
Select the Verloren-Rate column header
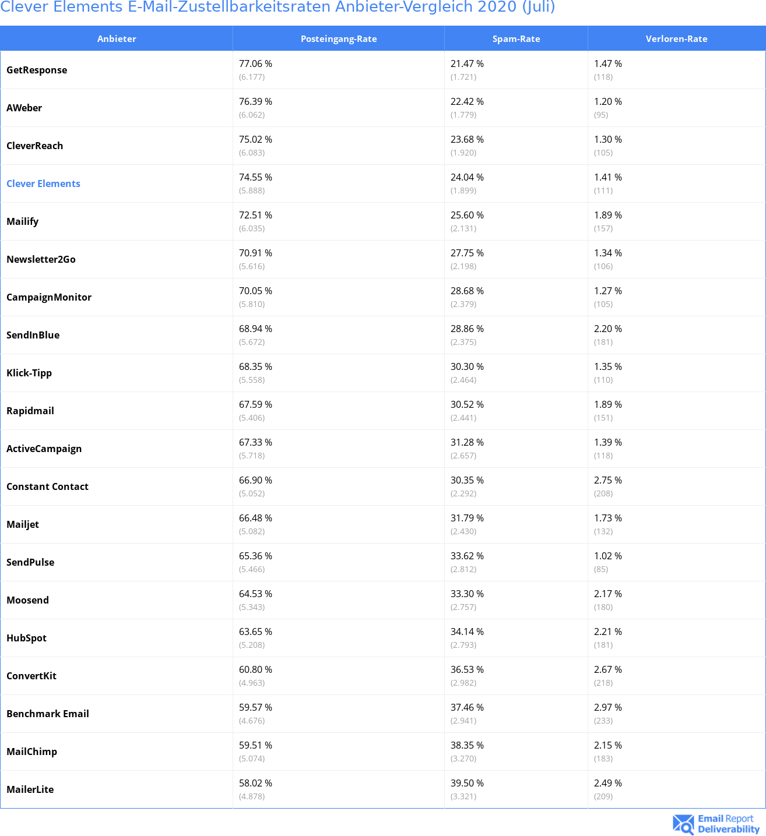tap(676, 38)
